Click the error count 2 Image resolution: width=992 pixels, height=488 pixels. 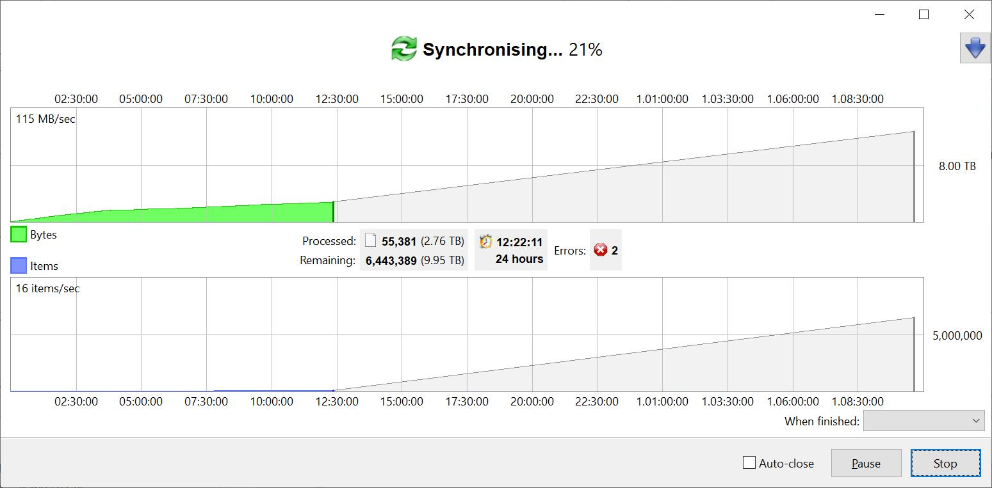coord(615,251)
